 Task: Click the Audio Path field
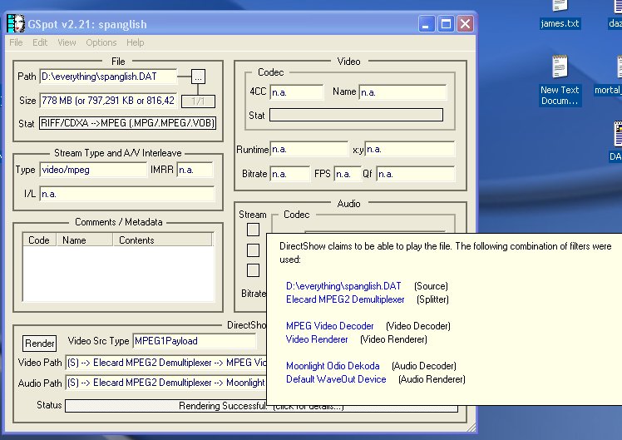point(165,383)
